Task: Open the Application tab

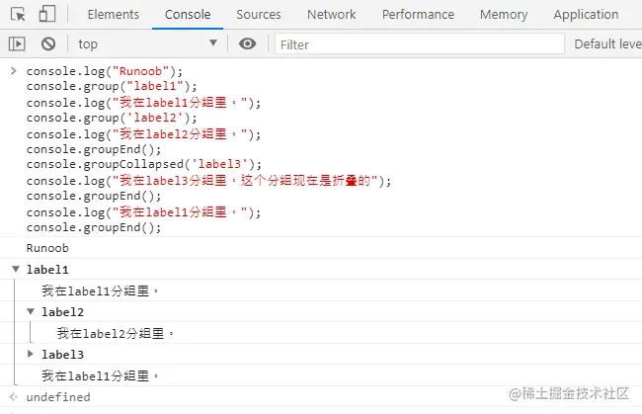Action: tap(586, 15)
